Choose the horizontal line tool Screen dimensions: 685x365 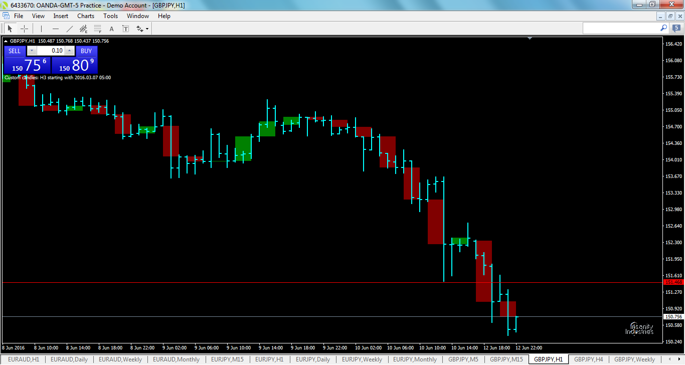(x=56, y=29)
